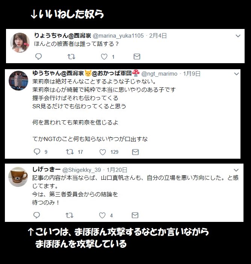This screenshot has height=264, width=251.
Task: View the Rilakkuma mug avatar of しげっきー
Action: coord(18,177)
